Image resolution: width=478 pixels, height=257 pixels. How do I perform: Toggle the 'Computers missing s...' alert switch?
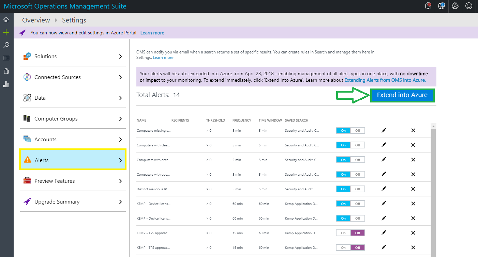pos(350,130)
